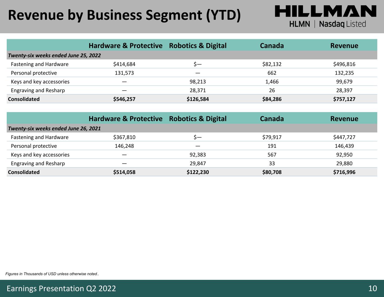Click the $126,584 Robotics consolidated total
This screenshot has width=384, height=297.
click(x=198, y=99)
